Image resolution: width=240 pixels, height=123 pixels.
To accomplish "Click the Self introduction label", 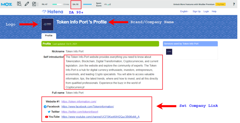I will click(x=54, y=57).
